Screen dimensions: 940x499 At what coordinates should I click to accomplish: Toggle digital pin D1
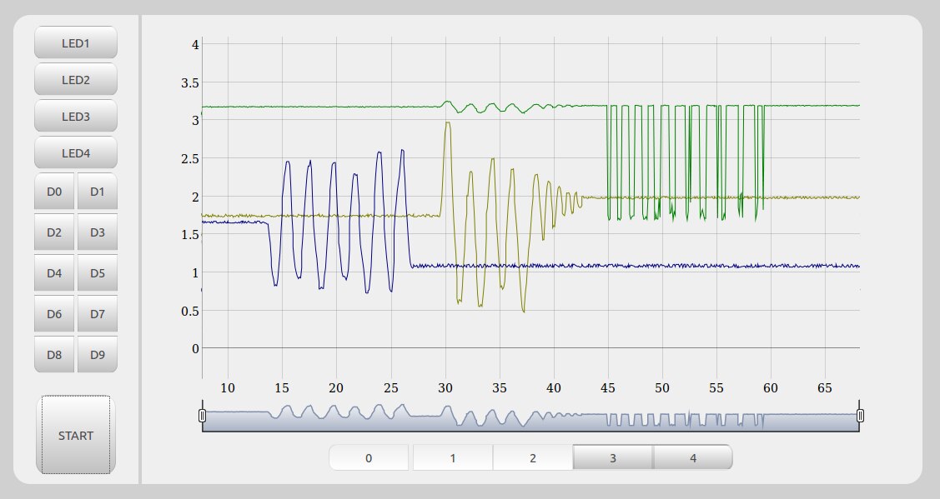pyautogui.click(x=97, y=191)
